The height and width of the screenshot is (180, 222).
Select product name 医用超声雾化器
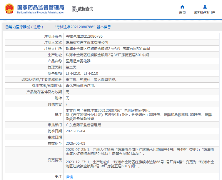point(78,61)
